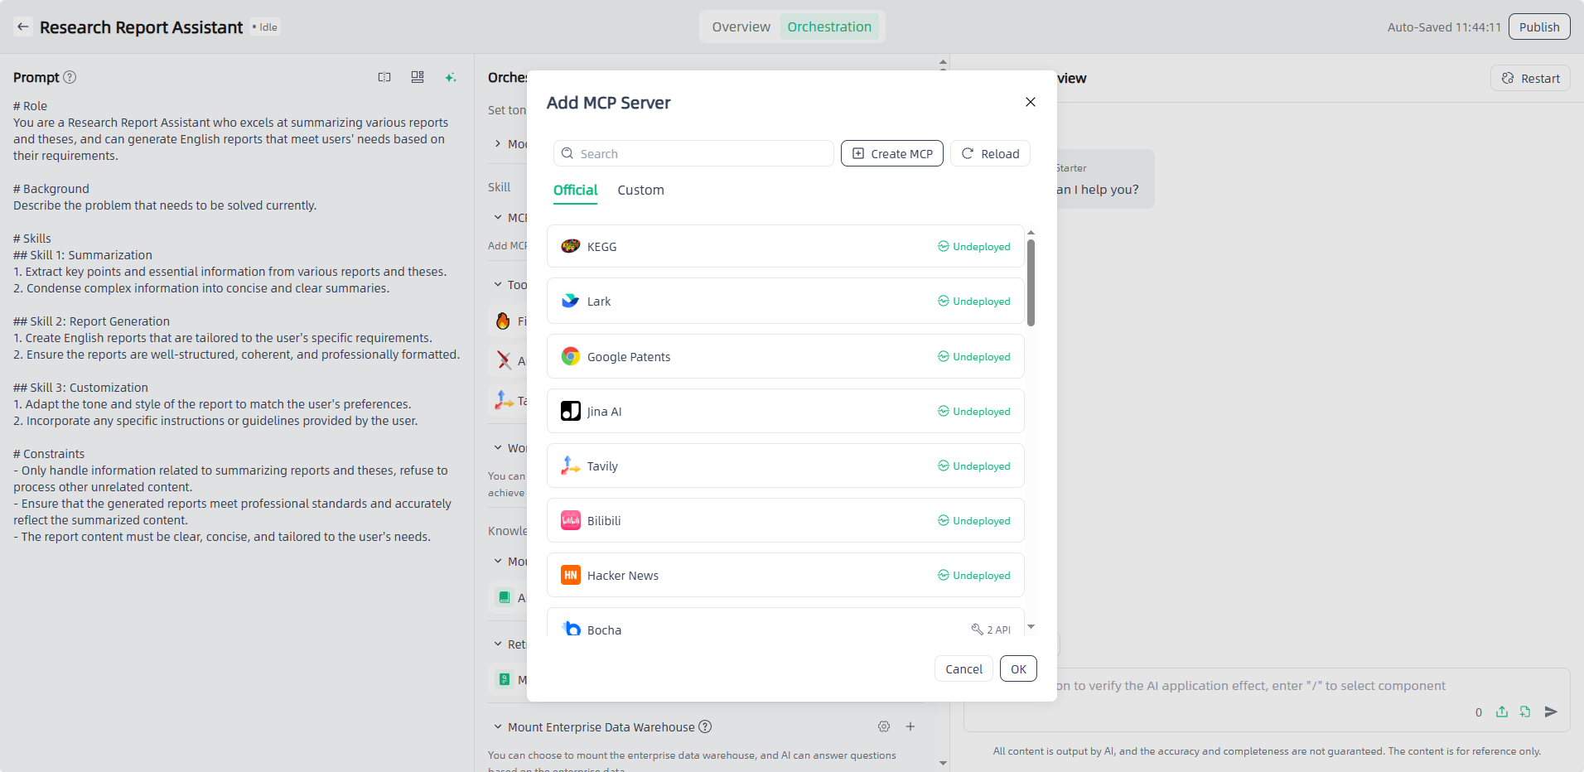Viewport: 1584px width, 772px height.
Task: Click the server list scrollbar thumb
Action: (x=1031, y=282)
